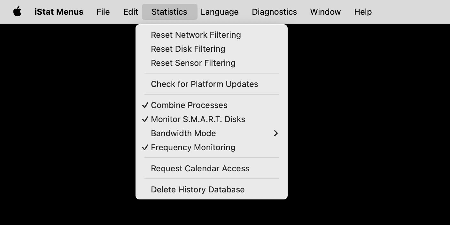Select Delete History Database
Viewport: 450px width, 225px height.
pyautogui.click(x=212, y=190)
